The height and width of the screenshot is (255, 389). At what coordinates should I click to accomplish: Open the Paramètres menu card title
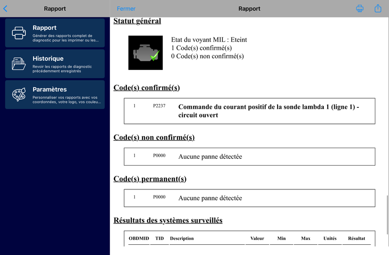(x=50, y=89)
